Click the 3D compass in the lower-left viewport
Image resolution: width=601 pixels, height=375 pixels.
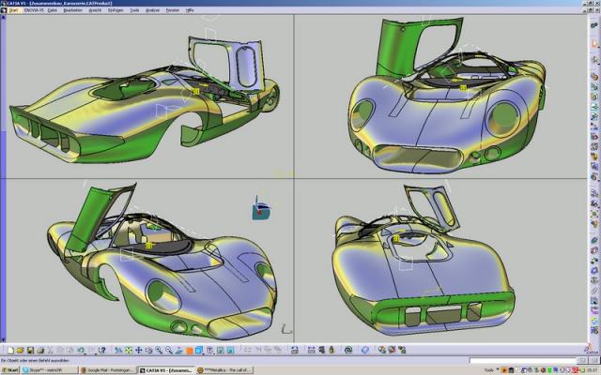[x=261, y=209]
